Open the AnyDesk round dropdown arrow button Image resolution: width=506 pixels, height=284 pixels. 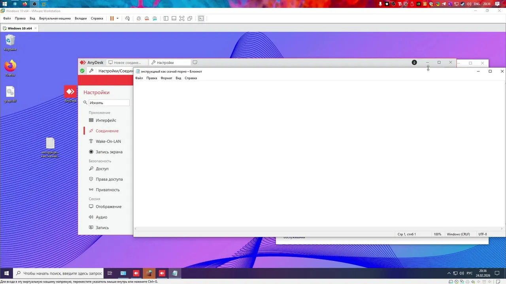pos(414,62)
